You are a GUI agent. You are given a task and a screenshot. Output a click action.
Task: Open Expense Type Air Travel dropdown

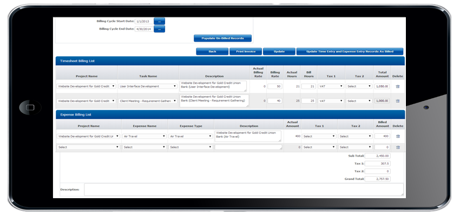pyautogui.click(x=190, y=136)
